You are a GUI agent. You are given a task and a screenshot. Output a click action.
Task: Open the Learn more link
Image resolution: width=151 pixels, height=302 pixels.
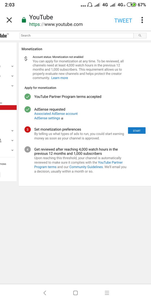point(60,78)
